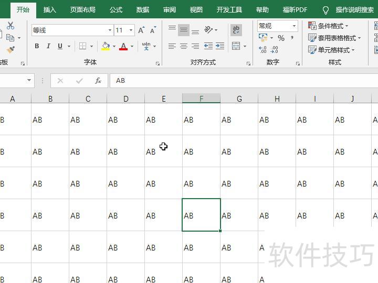This screenshot has height=283, width=378.
Task: Click the wén phonetic guide icon
Action: [146, 46]
